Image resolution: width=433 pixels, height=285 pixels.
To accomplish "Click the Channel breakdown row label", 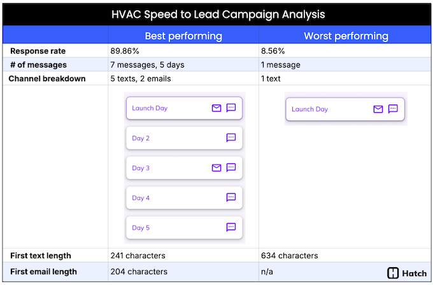I will 47,78.
